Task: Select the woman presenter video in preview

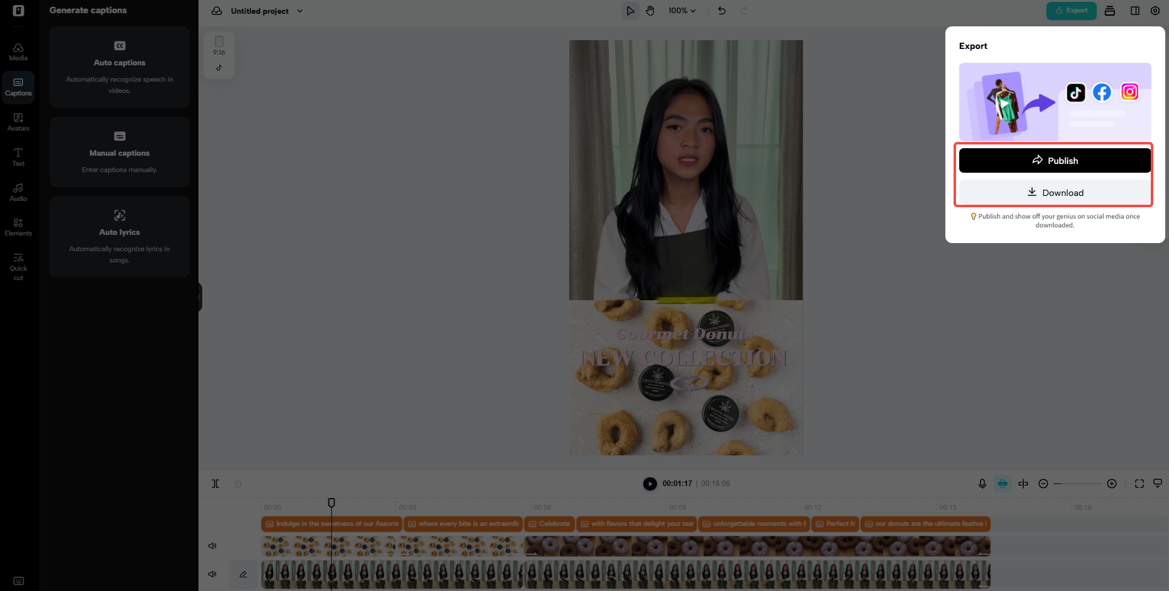Action: [686, 170]
